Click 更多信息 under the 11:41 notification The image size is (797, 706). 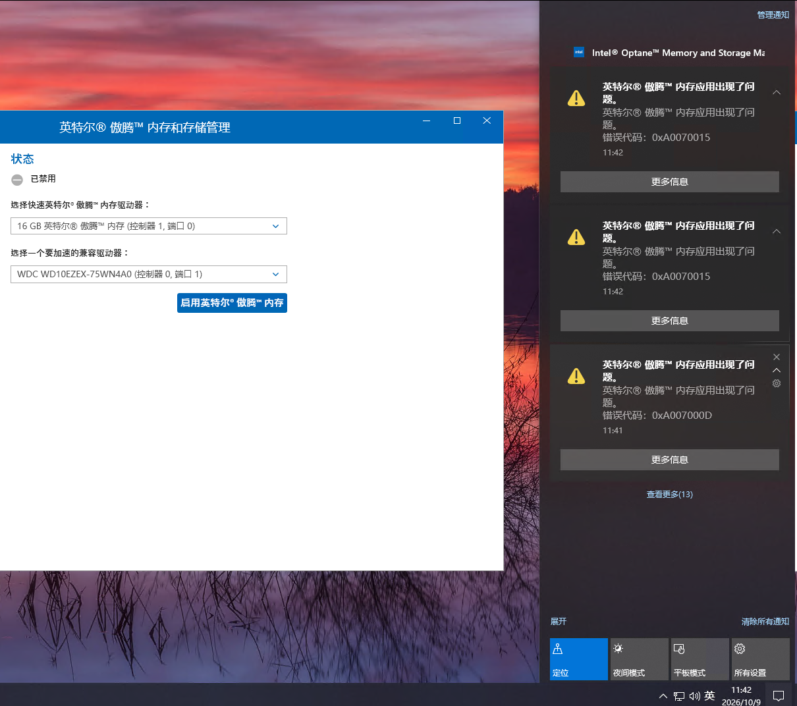[x=669, y=460]
